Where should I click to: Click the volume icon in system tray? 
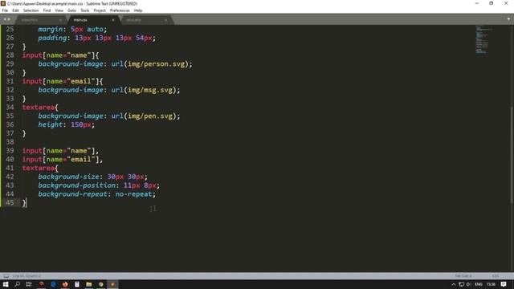pyautogui.click(x=469, y=284)
